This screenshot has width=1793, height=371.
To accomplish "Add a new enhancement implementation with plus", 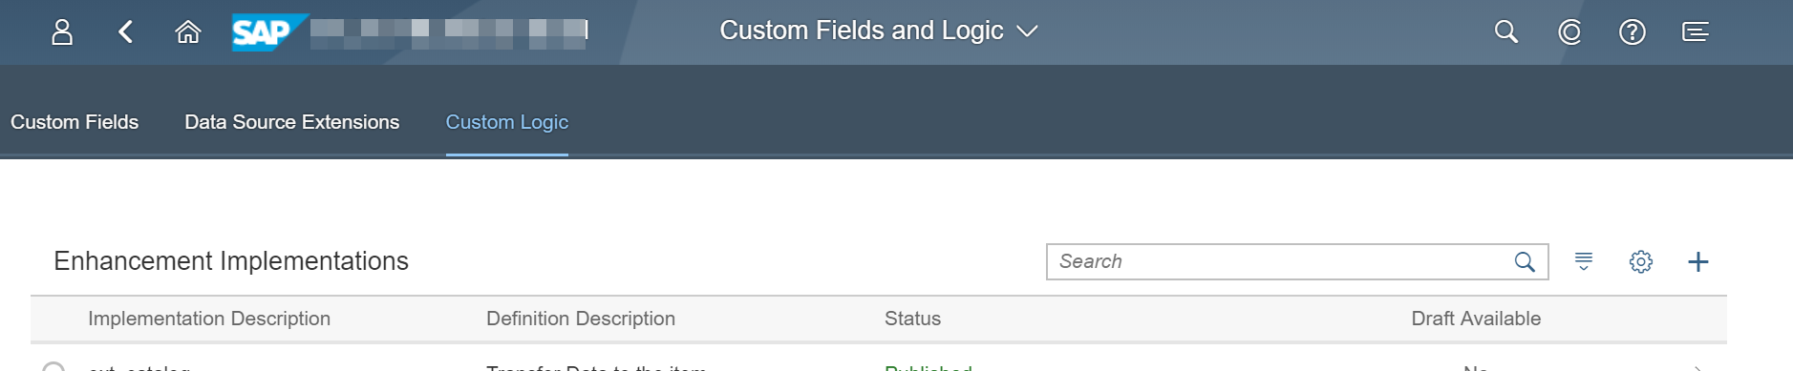I will point(1698,261).
